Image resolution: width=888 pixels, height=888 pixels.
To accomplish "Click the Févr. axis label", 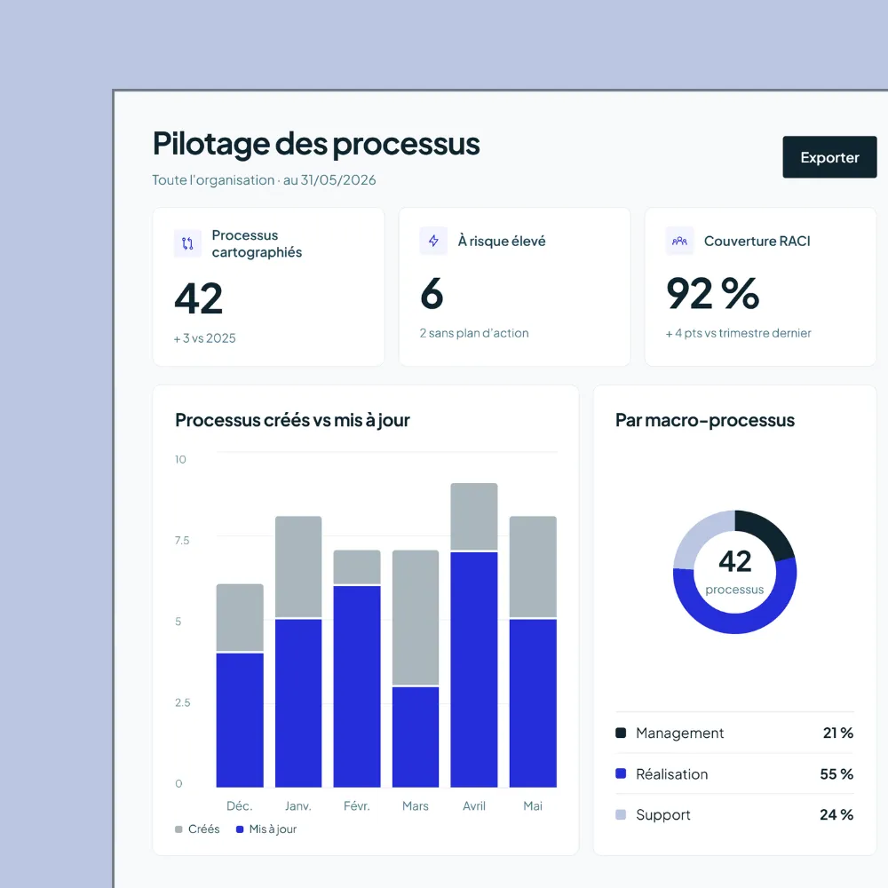I will pyautogui.click(x=357, y=806).
